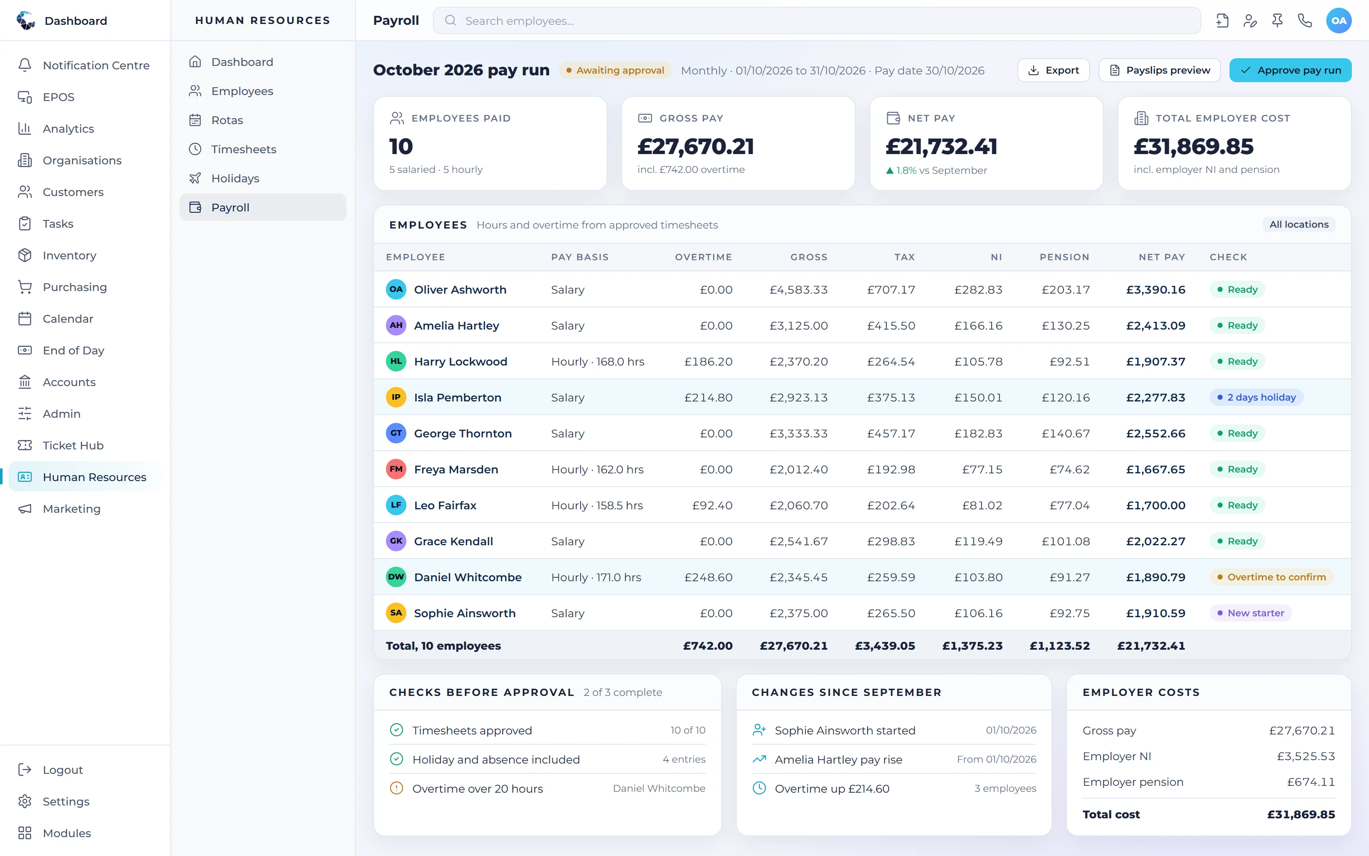1369x856 pixels.
Task: Click Approve pay run button
Action: pos(1290,70)
